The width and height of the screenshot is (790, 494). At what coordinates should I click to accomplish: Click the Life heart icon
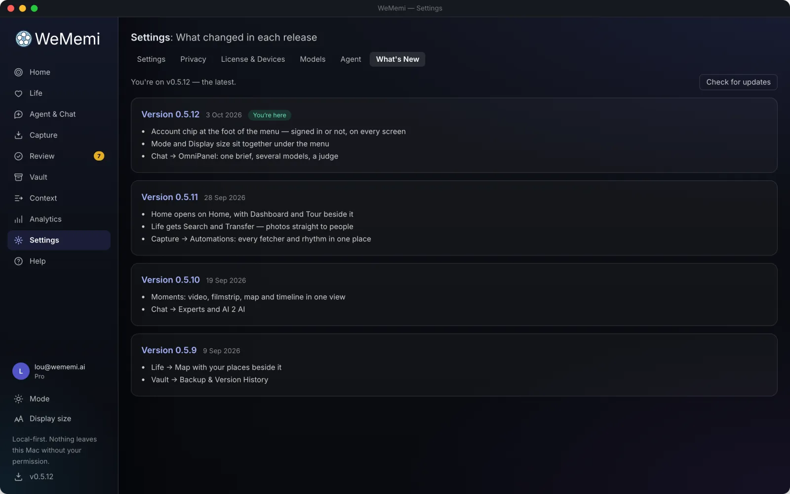click(x=18, y=93)
